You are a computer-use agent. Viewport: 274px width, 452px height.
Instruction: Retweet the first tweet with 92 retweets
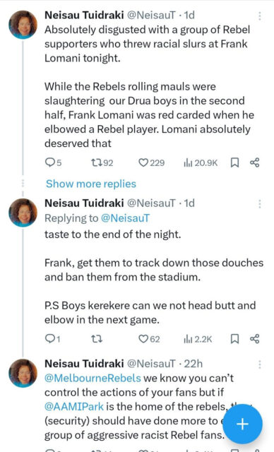pos(102,163)
